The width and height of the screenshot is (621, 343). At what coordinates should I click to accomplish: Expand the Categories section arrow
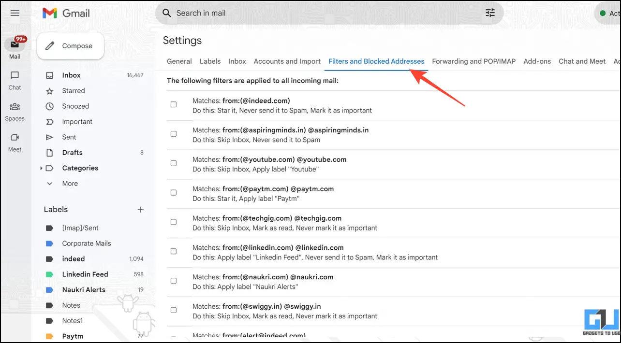41,168
